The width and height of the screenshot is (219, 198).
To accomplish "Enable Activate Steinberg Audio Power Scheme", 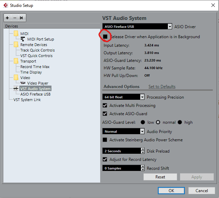I will (105, 140).
